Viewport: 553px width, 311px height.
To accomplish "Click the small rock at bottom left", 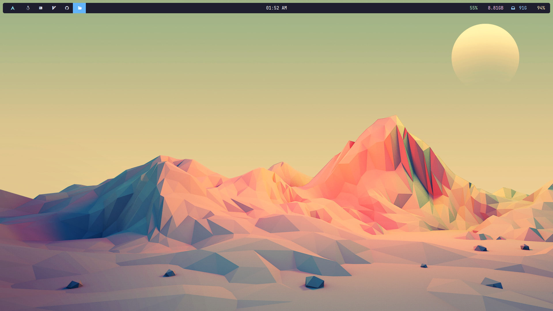I will click(x=74, y=285).
